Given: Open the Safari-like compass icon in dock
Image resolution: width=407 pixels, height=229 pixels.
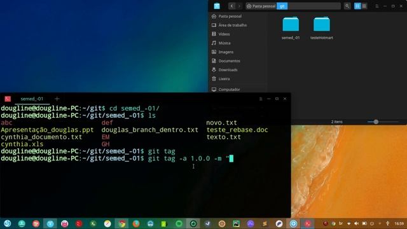Looking at the screenshot, I should tap(107, 223).
